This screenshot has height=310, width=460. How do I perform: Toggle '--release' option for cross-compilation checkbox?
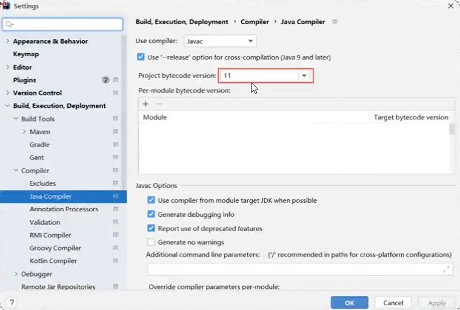pos(141,57)
